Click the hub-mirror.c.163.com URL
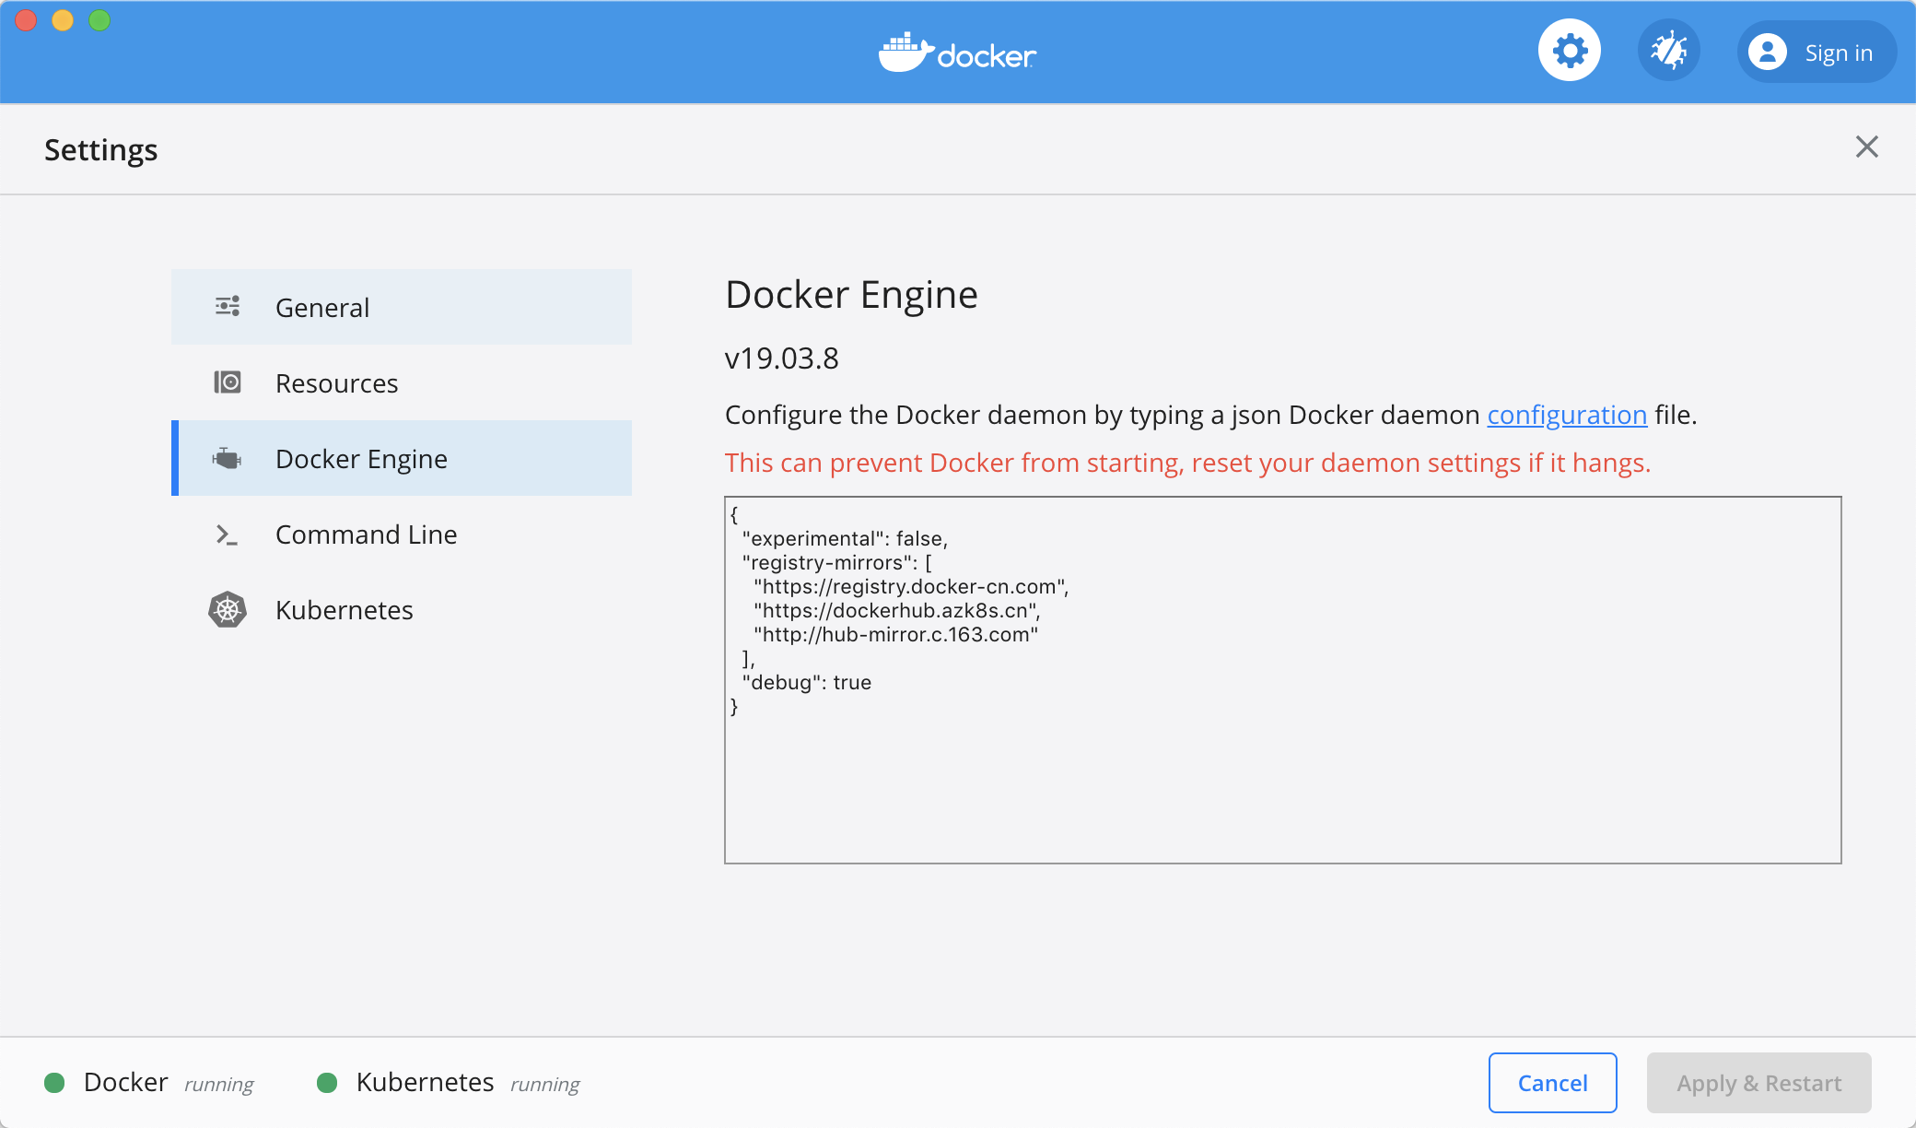The width and height of the screenshot is (1916, 1128). pyautogui.click(x=895, y=634)
